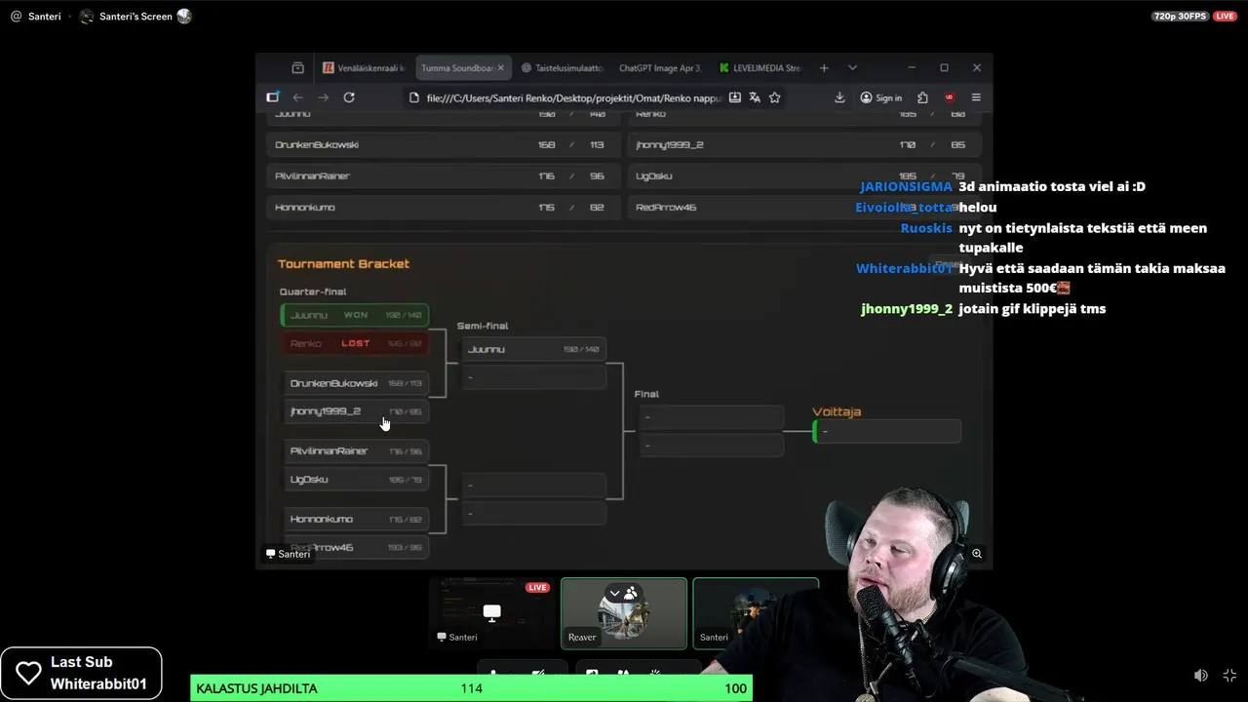The image size is (1248, 702).
Task: Click the Sign in account button
Action: point(881,97)
